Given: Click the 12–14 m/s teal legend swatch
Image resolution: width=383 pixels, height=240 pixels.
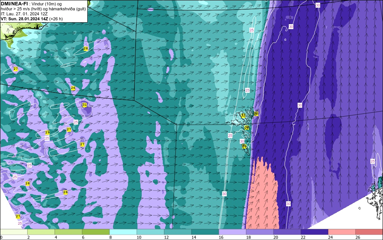Looking at the screenshot, I should click(x=178, y=232).
